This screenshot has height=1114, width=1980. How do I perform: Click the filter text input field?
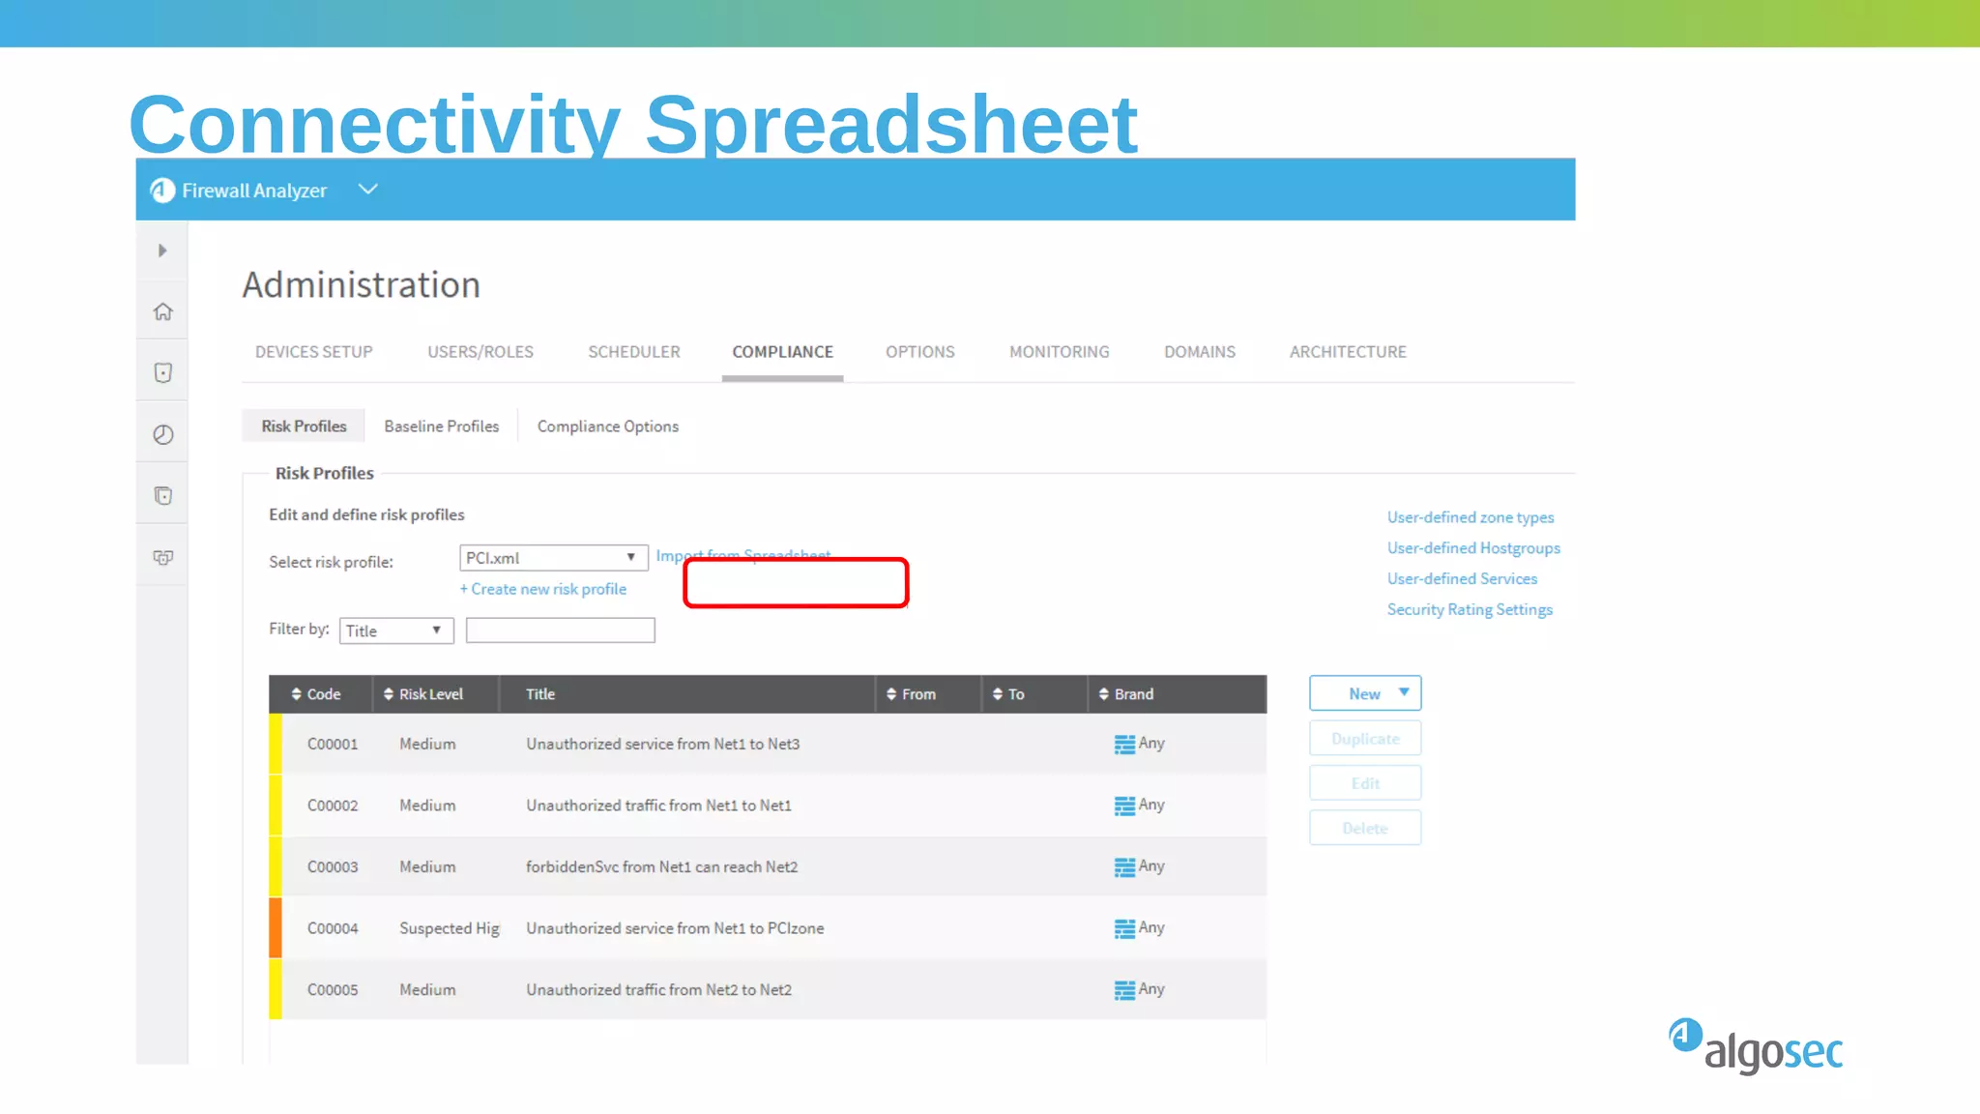click(561, 630)
